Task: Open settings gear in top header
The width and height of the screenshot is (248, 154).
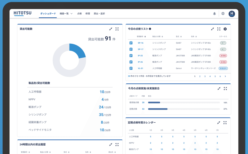Action: 223,14
